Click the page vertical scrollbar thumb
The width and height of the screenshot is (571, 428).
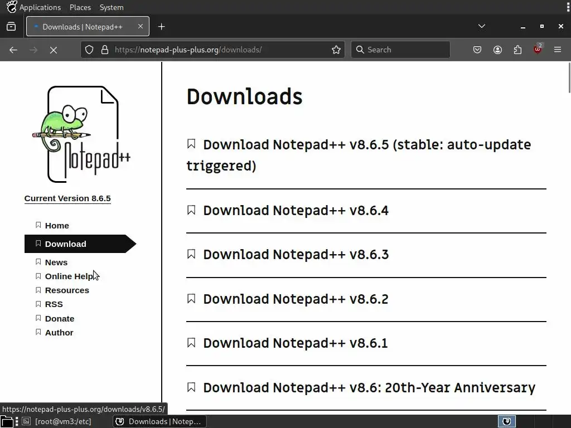click(x=569, y=77)
